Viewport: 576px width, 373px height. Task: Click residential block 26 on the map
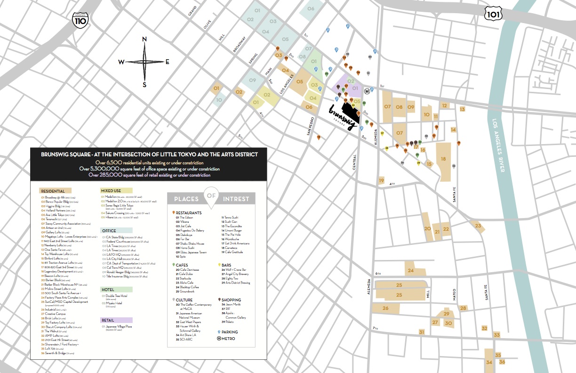386,308
